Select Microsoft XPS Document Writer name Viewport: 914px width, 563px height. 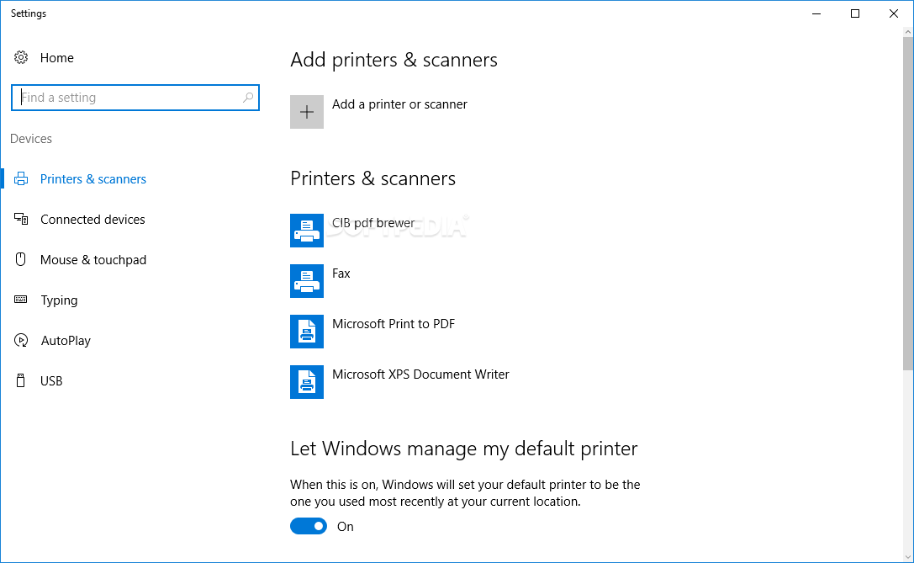point(421,374)
